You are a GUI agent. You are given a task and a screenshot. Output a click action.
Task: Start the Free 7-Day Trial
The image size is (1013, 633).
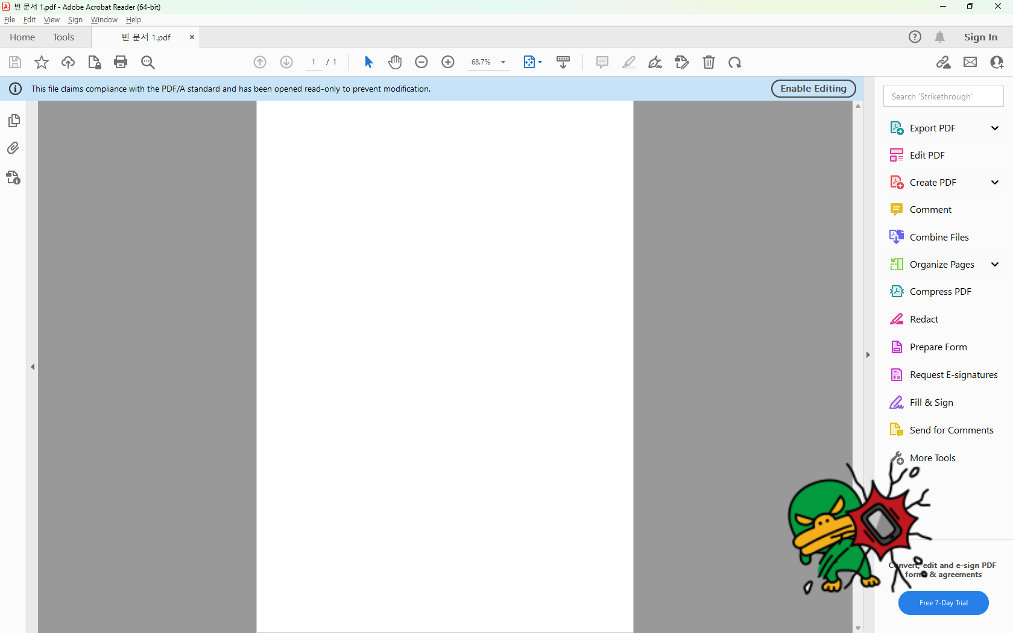(x=943, y=603)
